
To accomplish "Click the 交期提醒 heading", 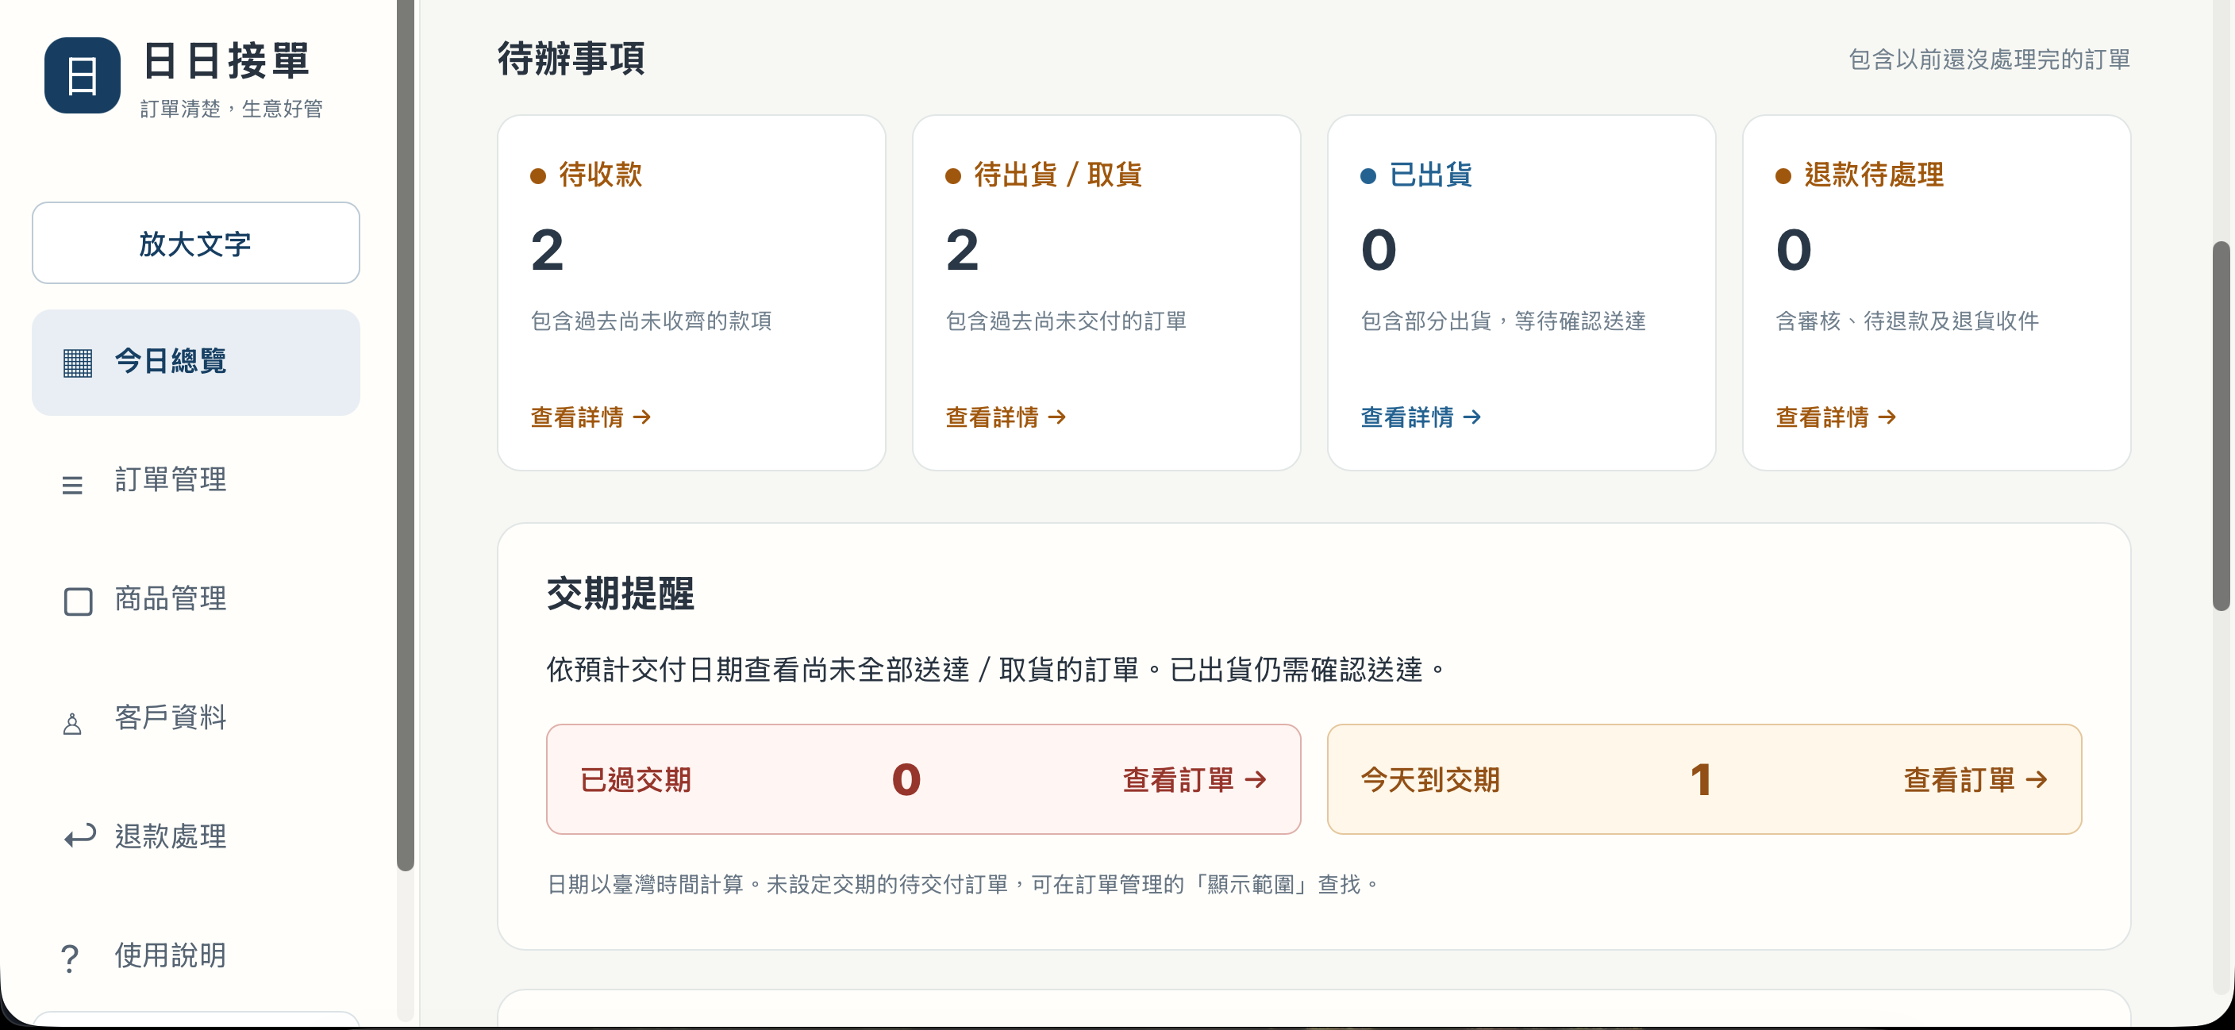I will 620,594.
